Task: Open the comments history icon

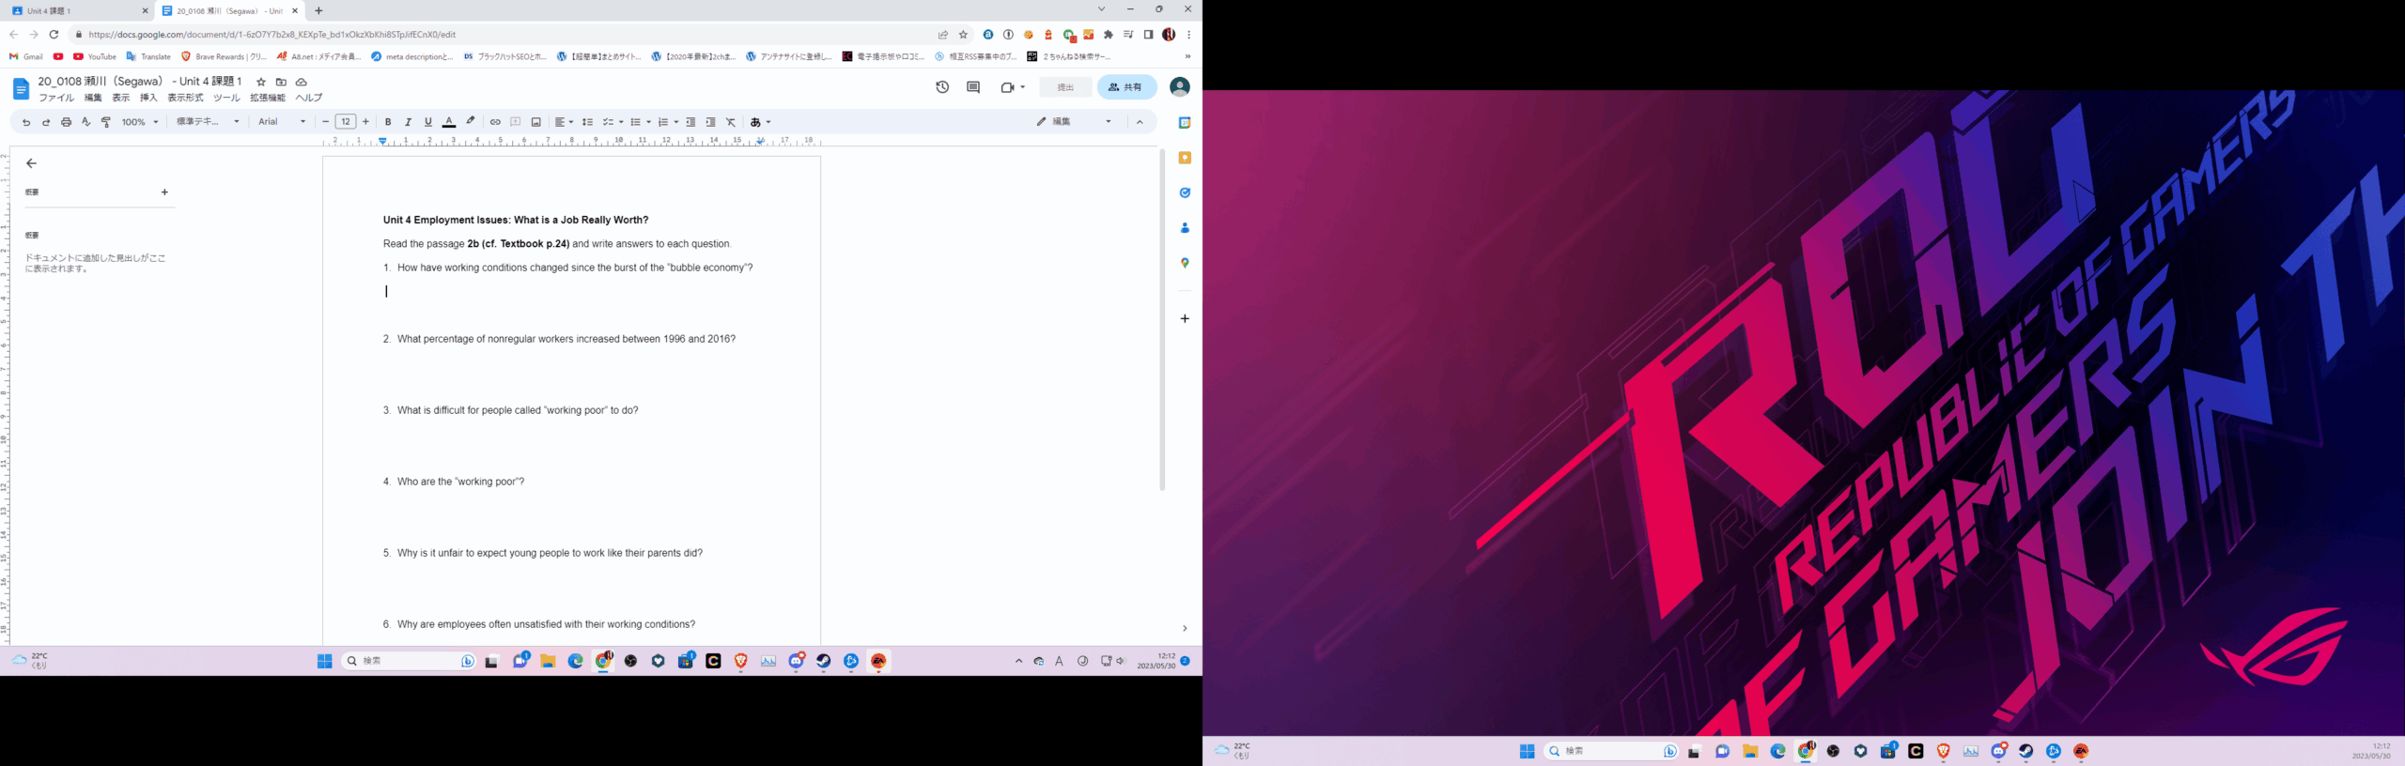Action: [973, 87]
